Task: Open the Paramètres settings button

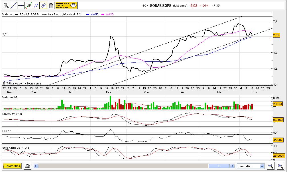Action: [x=12, y=166]
